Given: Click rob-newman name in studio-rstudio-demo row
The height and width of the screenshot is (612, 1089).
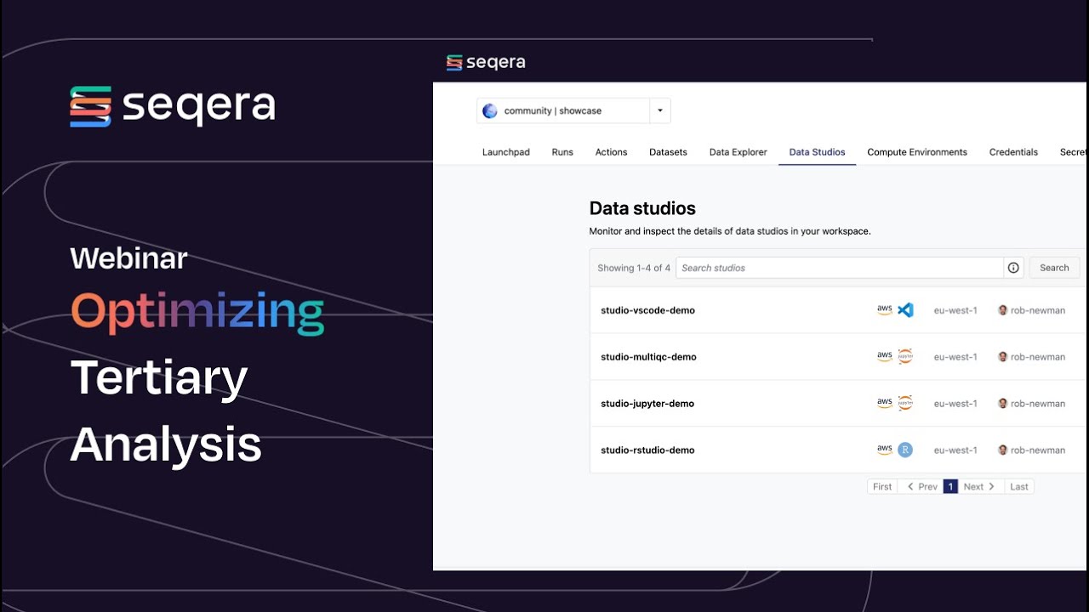Looking at the screenshot, I should click(x=1038, y=450).
